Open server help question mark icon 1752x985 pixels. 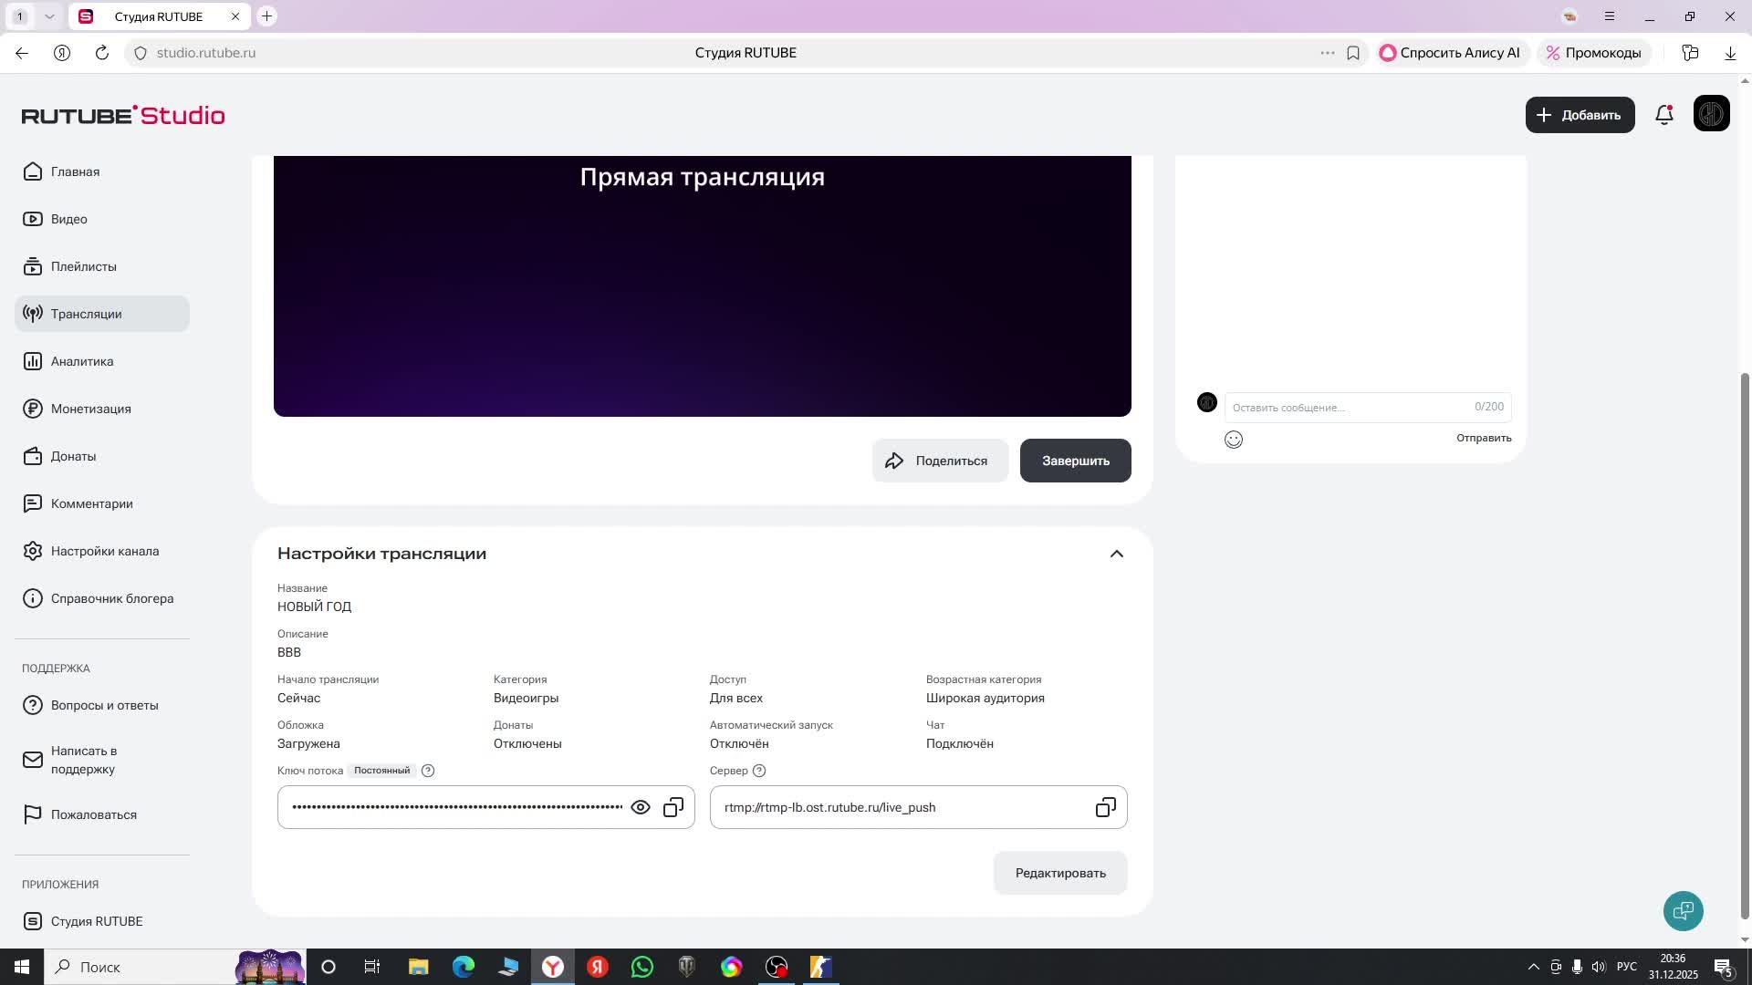(759, 771)
